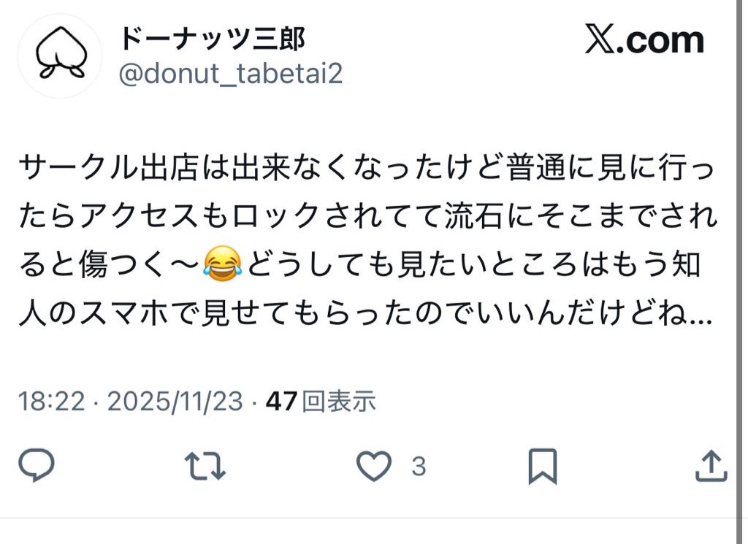
Task: Click the last tweet line 人のスマホで
Action: coord(365,313)
